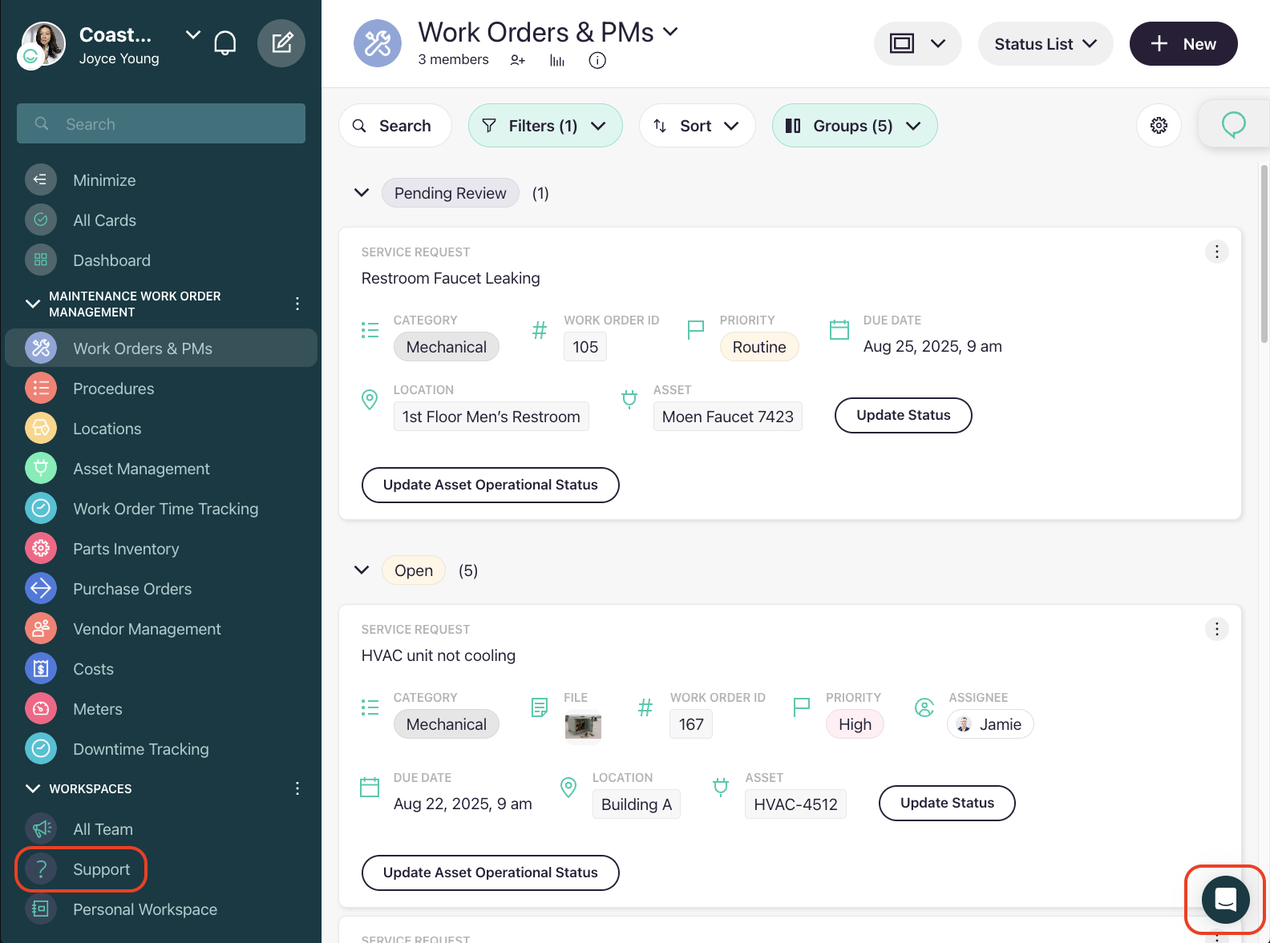Expand the Groups (5) dropdown

click(x=854, y=126)
